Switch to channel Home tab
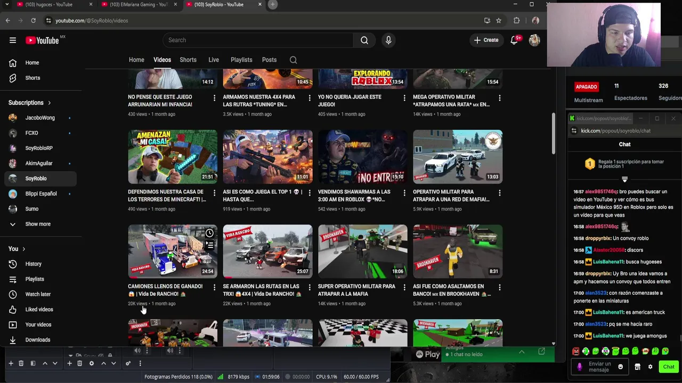 [x=136, y=60]
